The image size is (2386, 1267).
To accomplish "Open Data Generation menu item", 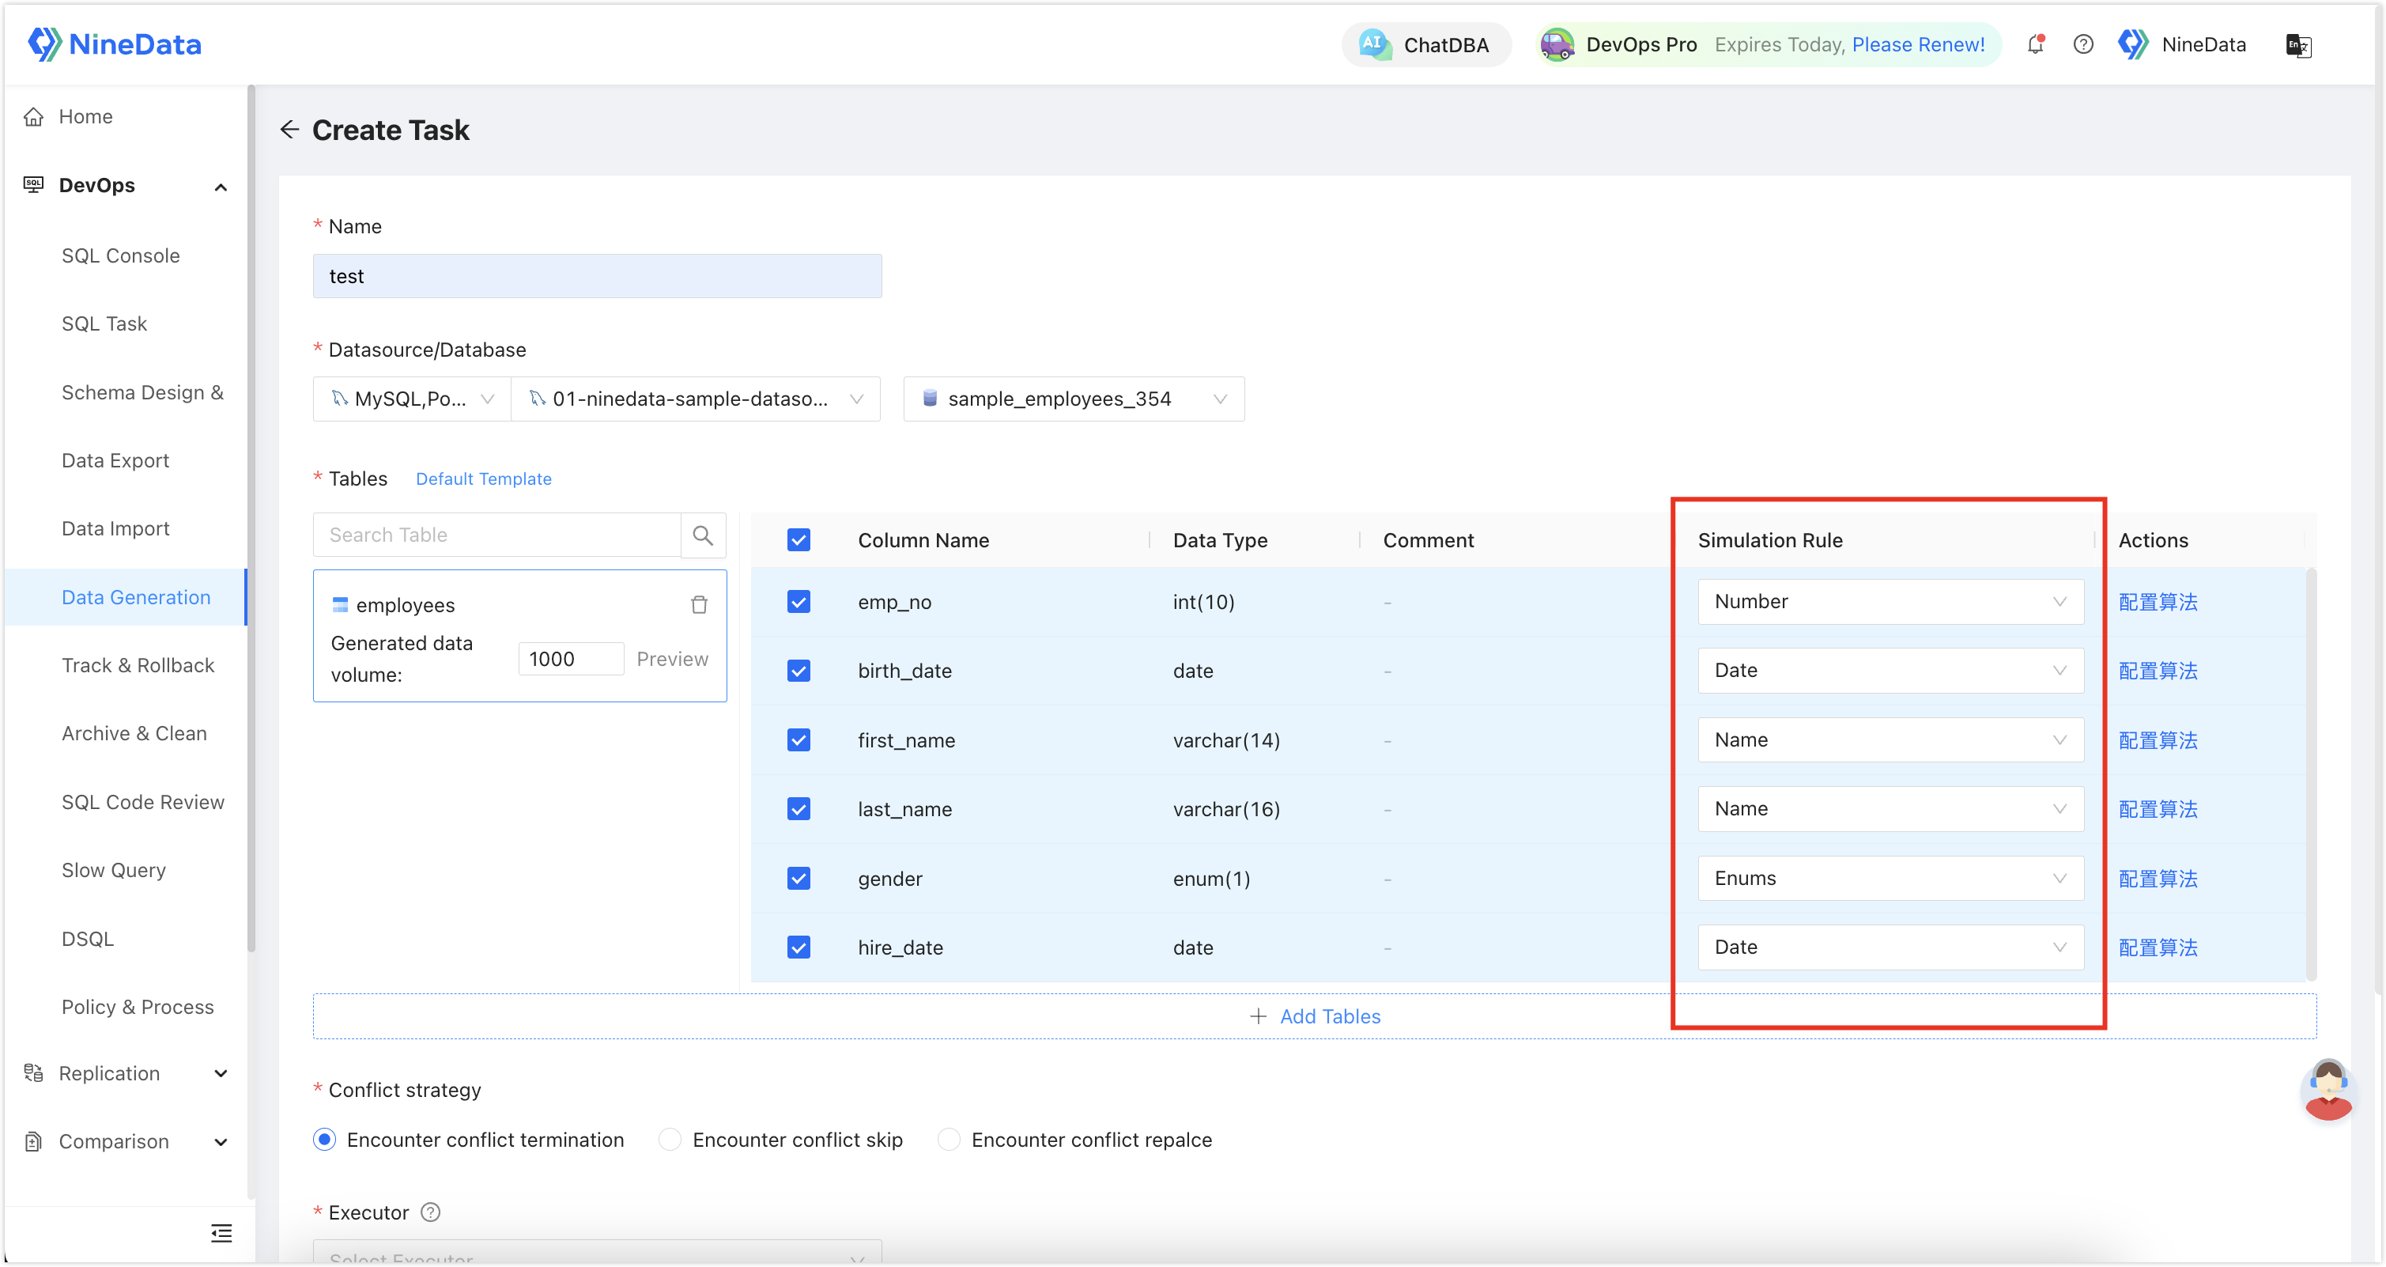I will (x=136, y=596).
